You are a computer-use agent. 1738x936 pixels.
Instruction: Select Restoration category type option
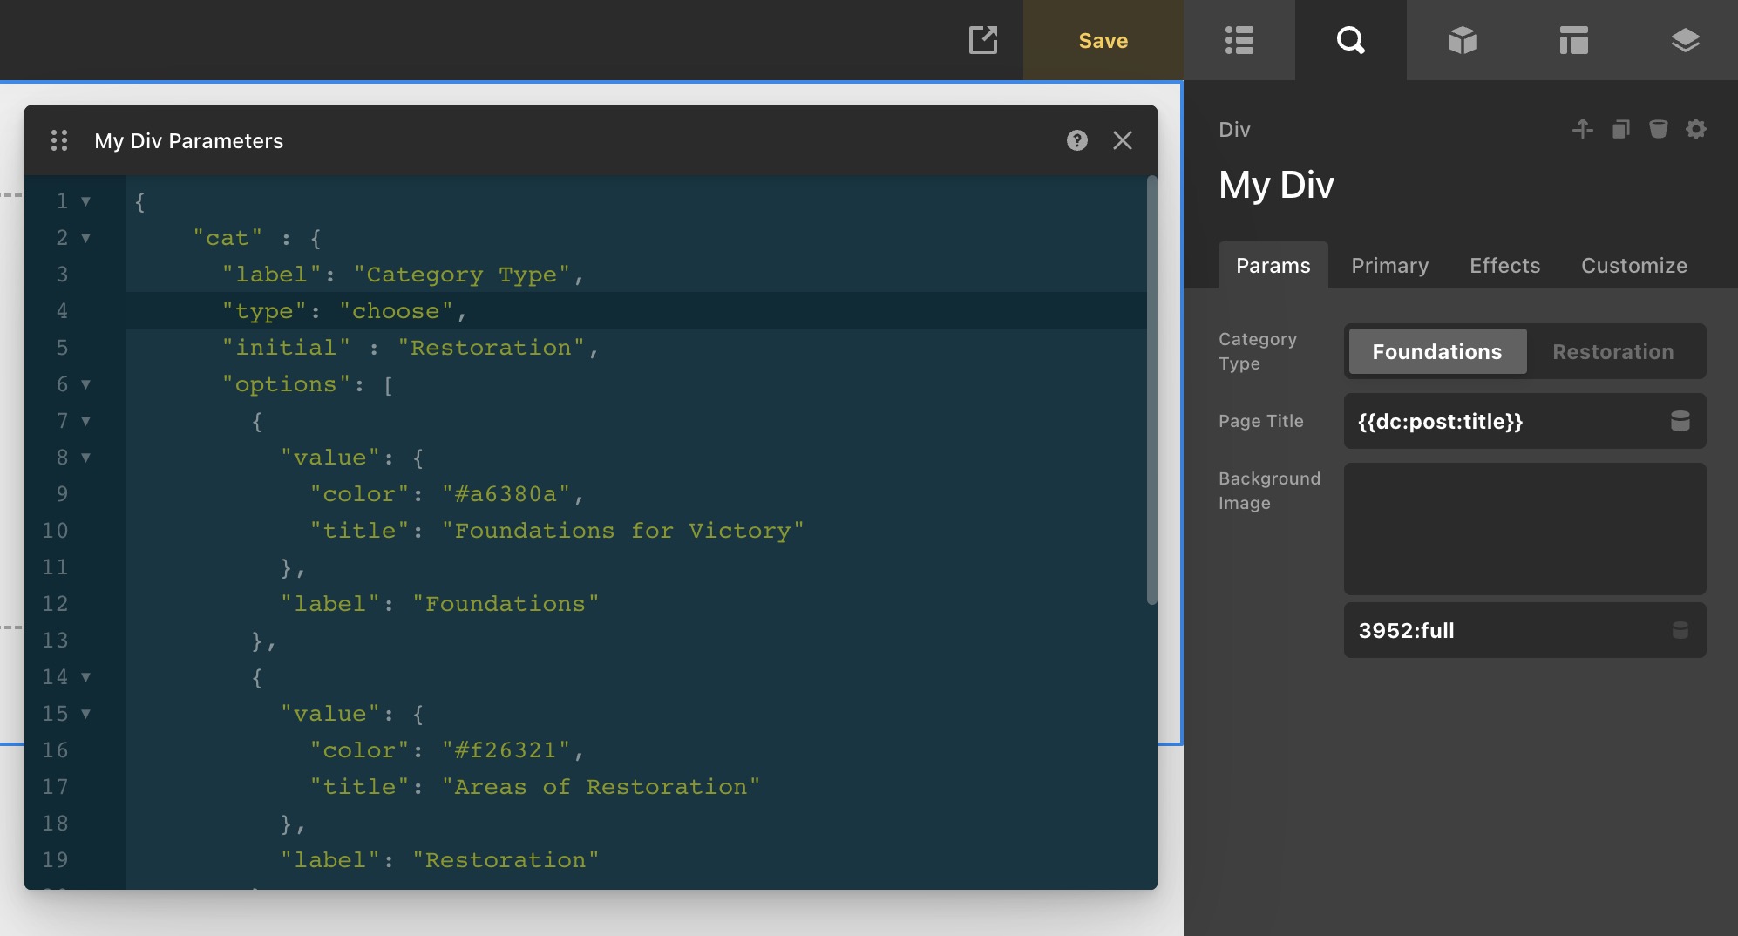1612,351
